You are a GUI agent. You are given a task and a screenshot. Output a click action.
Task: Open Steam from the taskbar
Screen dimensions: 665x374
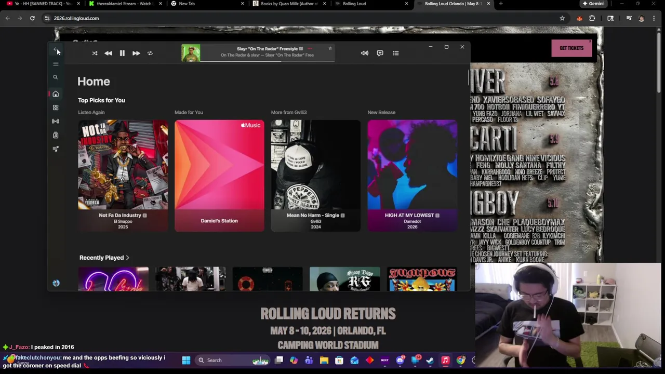pyautogui.click(x=430, y=360)
